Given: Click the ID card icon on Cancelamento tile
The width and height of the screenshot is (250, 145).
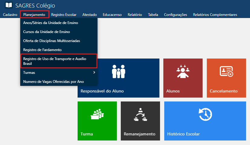Looking at the screenshot, I should point(226,71).
